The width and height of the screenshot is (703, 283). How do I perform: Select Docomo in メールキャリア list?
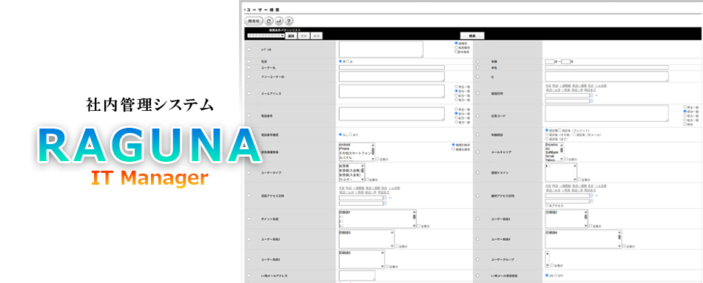(552, 145)
